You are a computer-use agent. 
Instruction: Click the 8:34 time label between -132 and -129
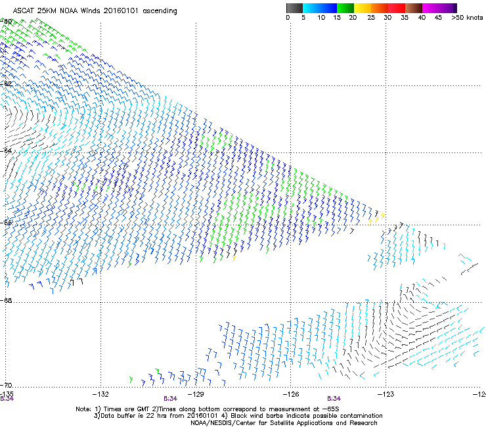[170, 399]
